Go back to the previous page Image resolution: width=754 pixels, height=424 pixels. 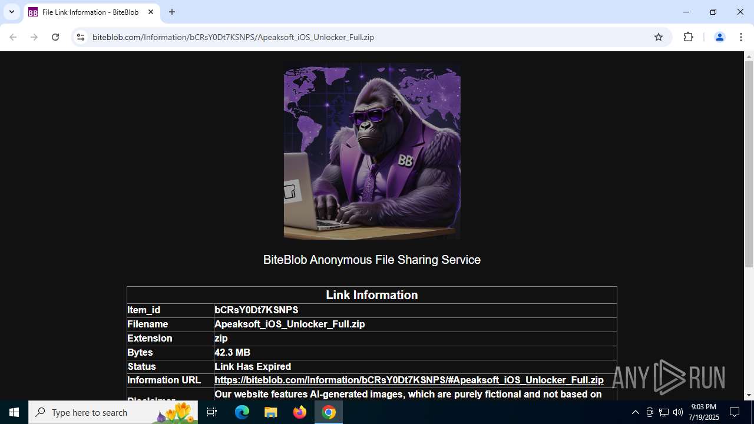[x=13, y=37]
